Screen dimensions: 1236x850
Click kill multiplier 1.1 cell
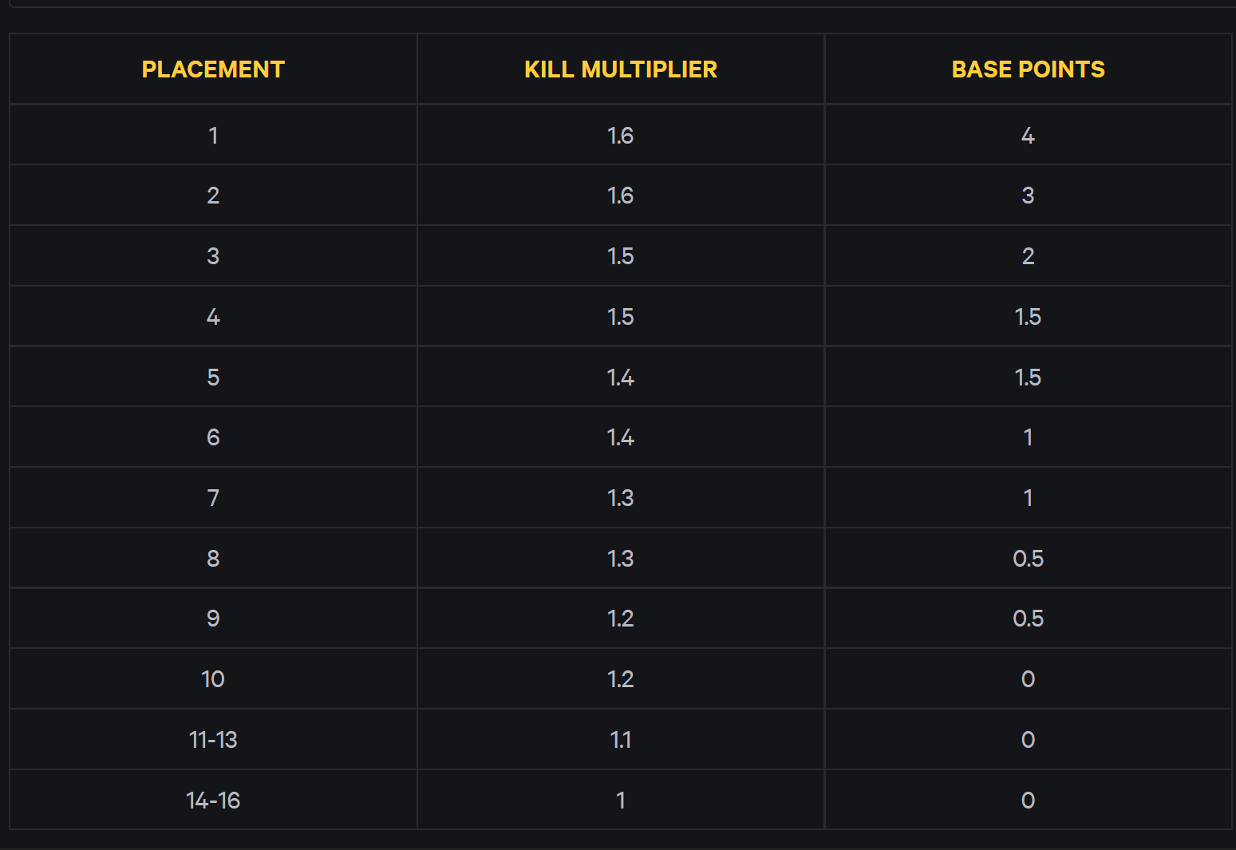(621, 740)
